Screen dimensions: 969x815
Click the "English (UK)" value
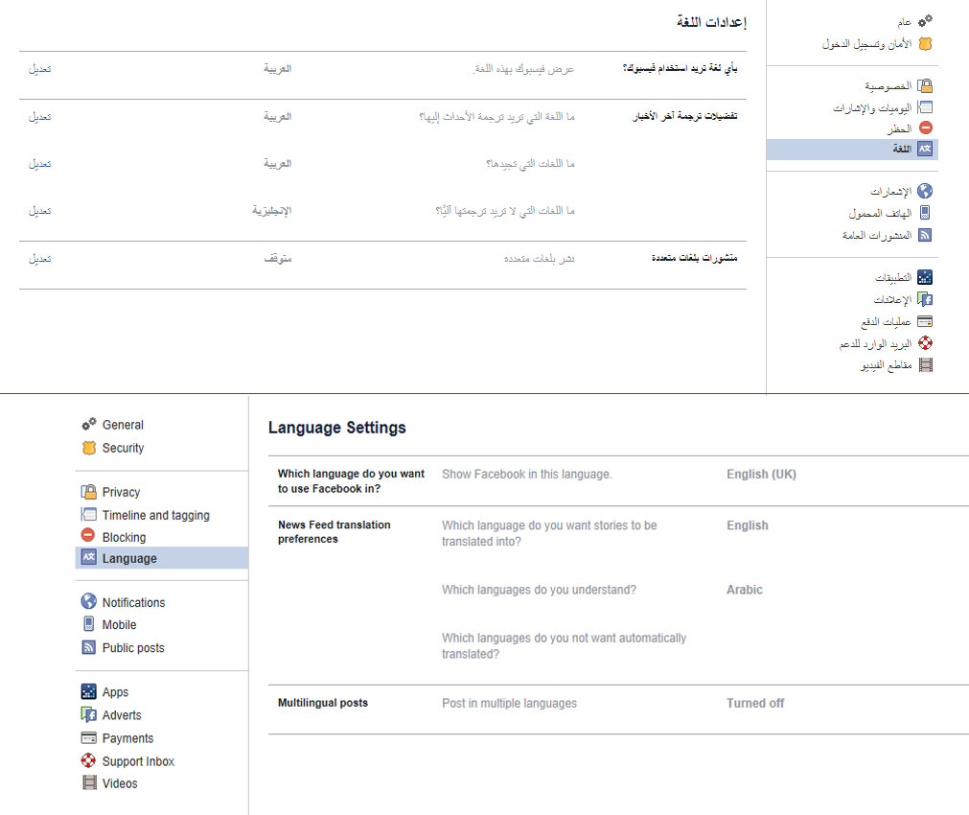click(x=761, y=475)
